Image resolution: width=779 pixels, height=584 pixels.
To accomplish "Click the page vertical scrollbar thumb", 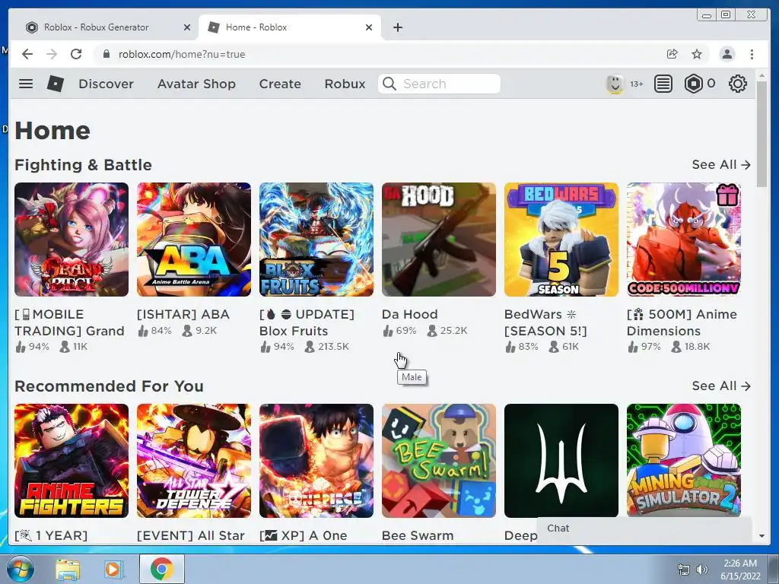I will (762, 134).
